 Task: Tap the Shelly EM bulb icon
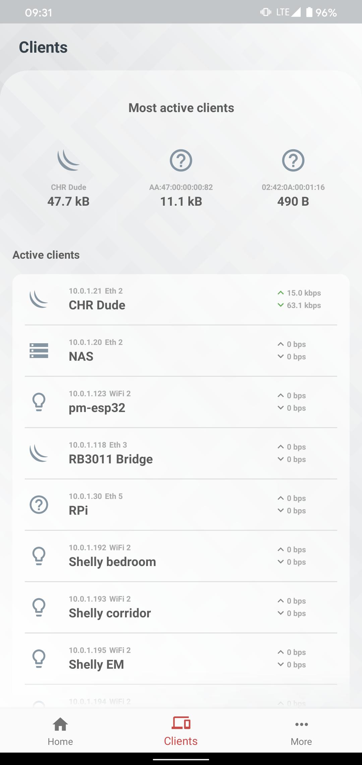pyautogui.click(x=39, y=659)
